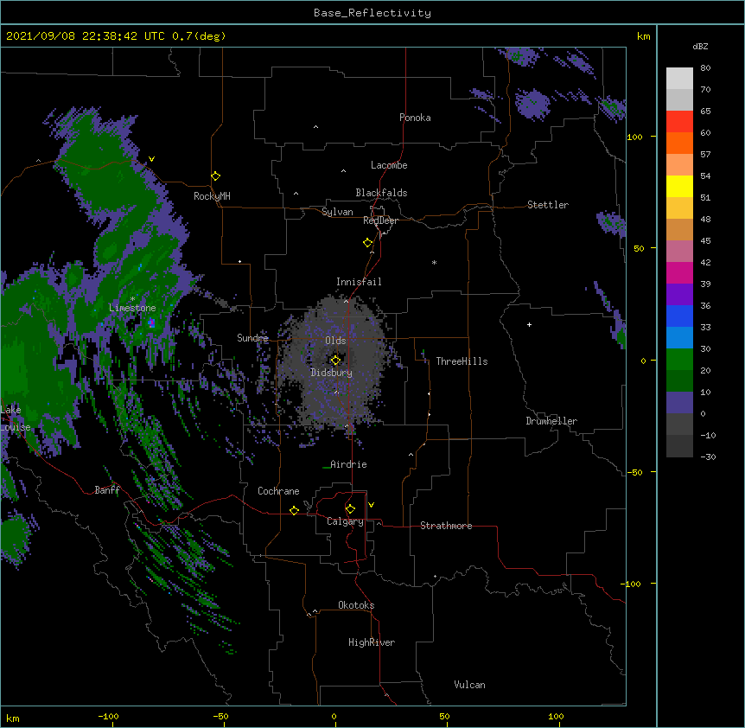Image resolution: width=745 pixels, height=728 pixels.
Task: Click the RedDeer label
Action: [x=380, y=220]
